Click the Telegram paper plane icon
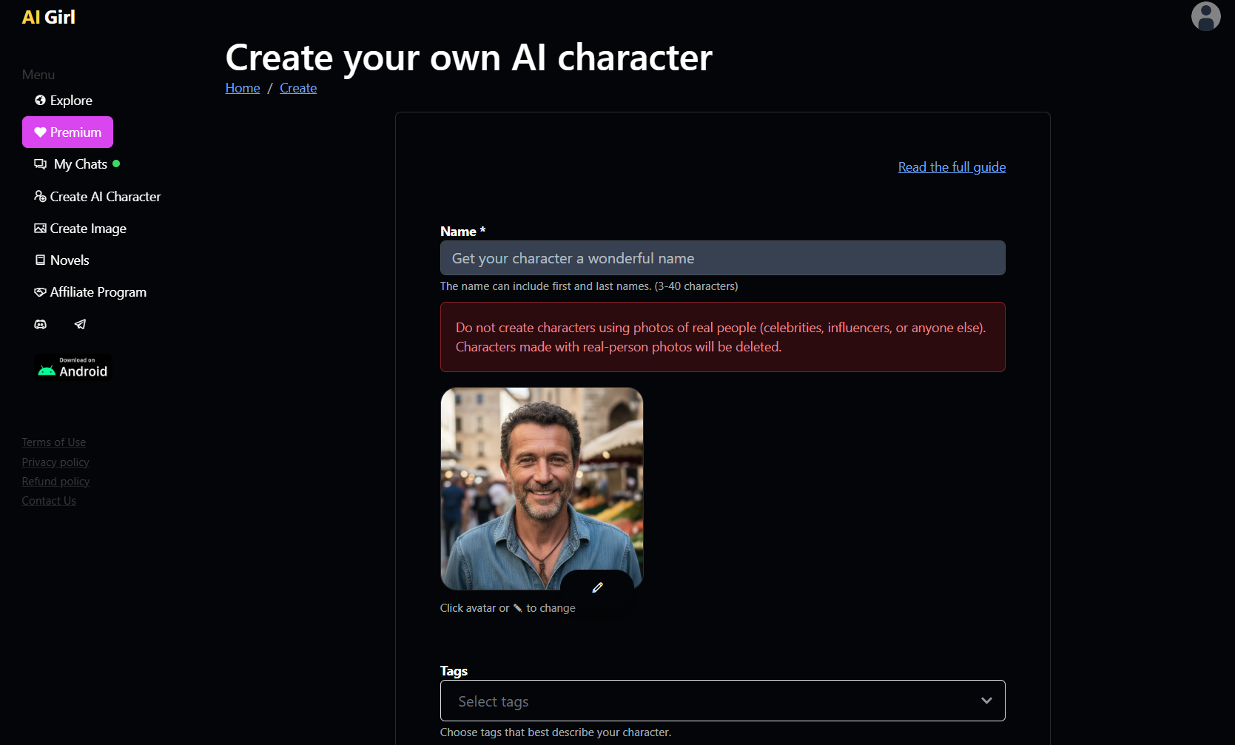The image size is (1235, 745). point(80,324)
